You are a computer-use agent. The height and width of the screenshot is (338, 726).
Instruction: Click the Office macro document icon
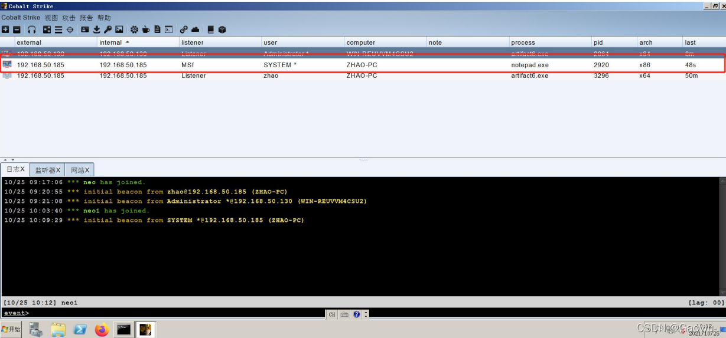point(157,29)
